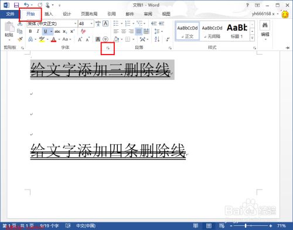Toggle Subscript formatting
293x230 pixels.
(x=65, y=32)
